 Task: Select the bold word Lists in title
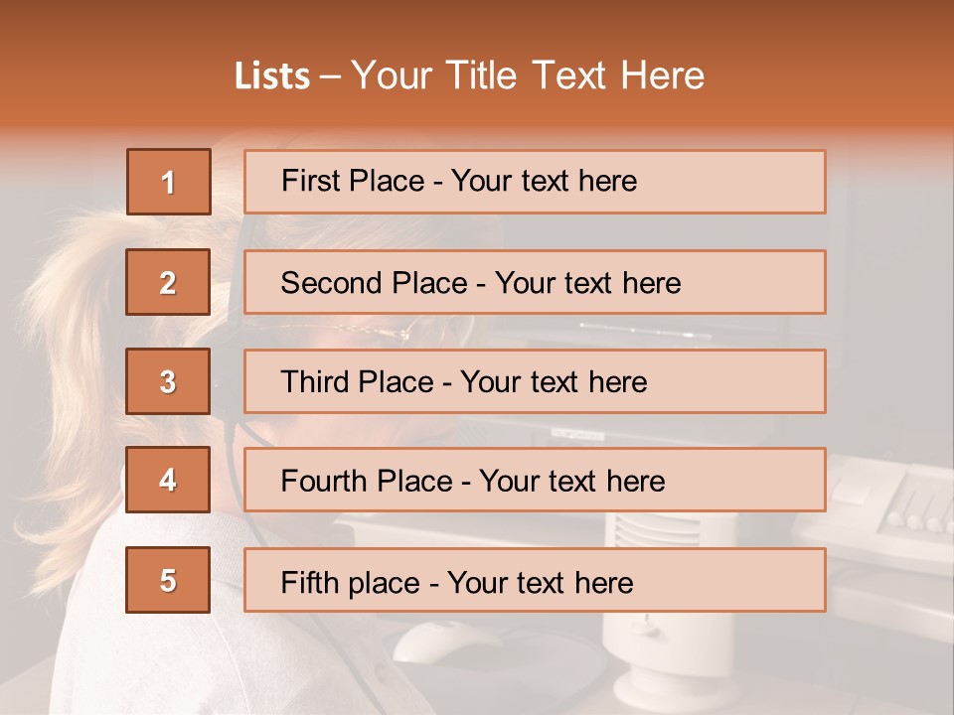[272, 76]
